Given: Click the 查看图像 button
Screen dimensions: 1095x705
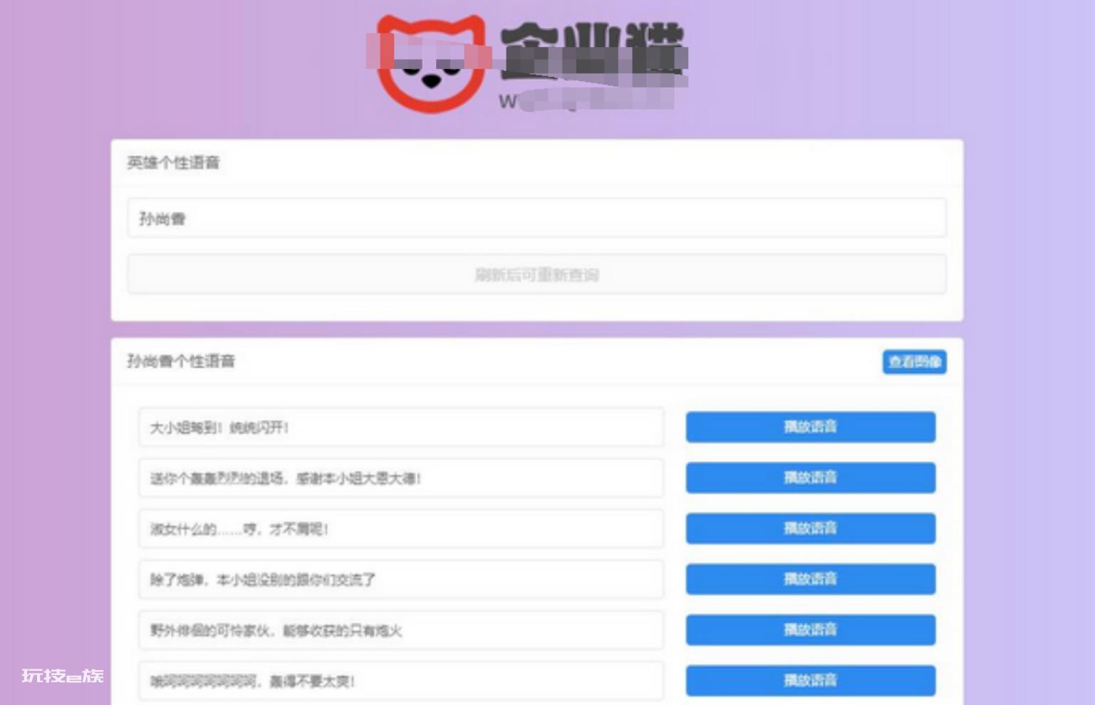Looking at the screenshot, I should (x=914, y=362).
